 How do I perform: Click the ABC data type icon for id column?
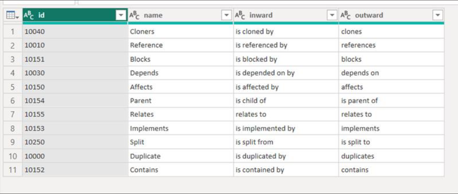[29, 16]
